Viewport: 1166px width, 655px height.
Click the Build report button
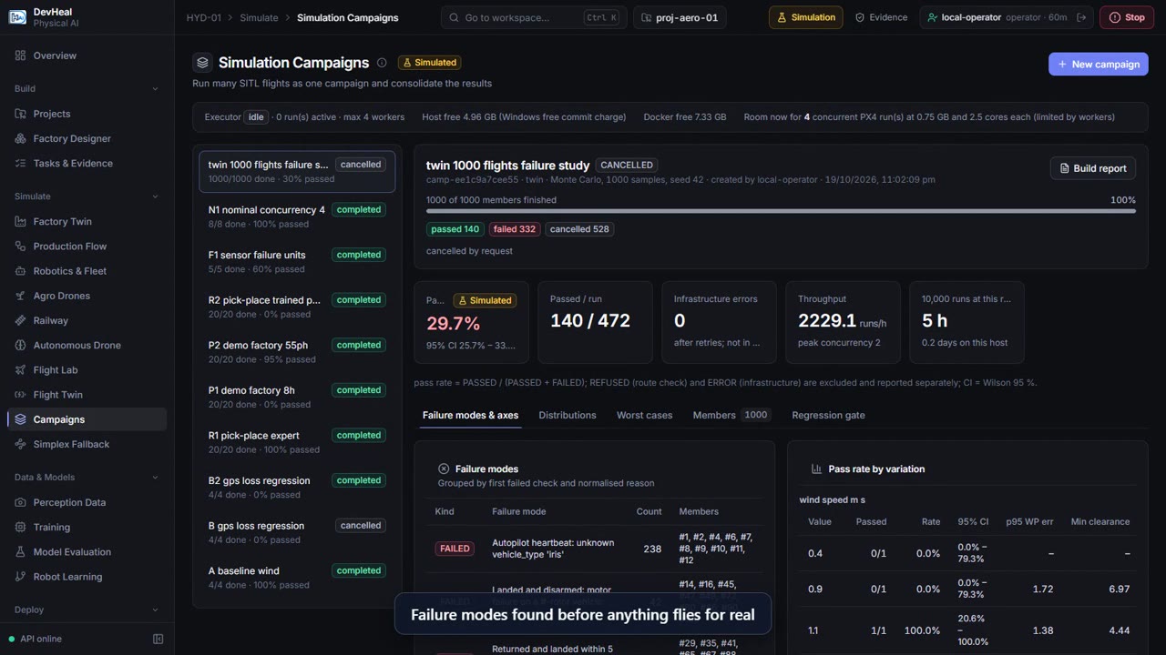(x=1092, y=168)
